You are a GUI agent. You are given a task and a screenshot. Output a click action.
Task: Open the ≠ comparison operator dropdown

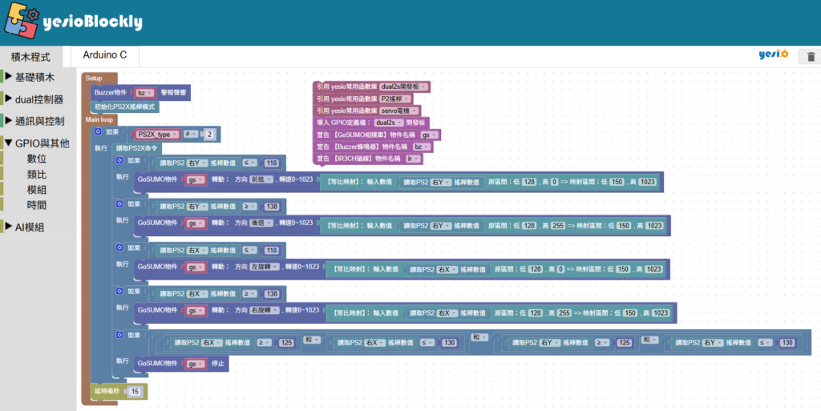point(190,135)
